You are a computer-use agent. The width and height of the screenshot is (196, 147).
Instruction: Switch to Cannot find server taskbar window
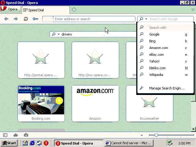coord(129,143)
